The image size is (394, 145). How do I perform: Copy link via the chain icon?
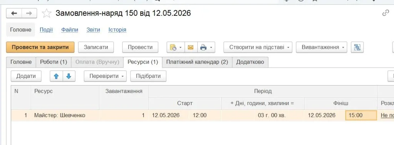point(386,13)
